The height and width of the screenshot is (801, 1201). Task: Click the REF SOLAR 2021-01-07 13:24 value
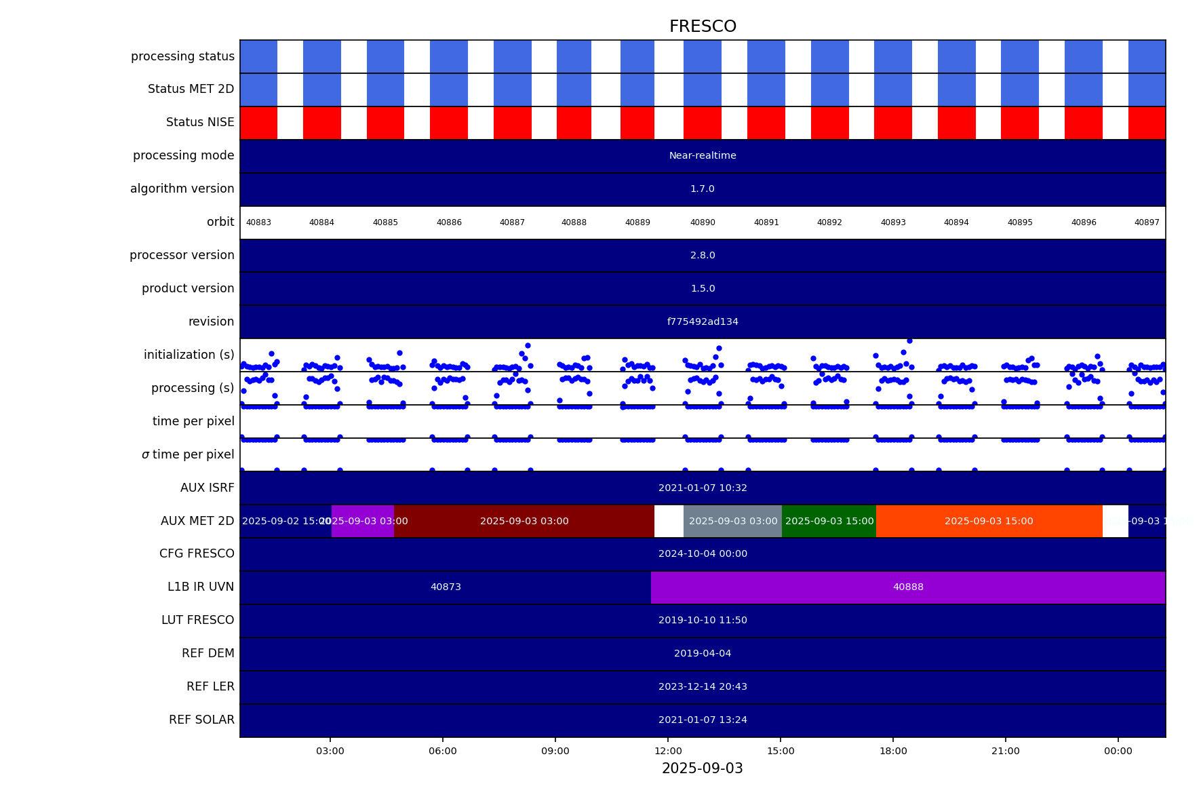pyautogui.click(x=703, y=720)
